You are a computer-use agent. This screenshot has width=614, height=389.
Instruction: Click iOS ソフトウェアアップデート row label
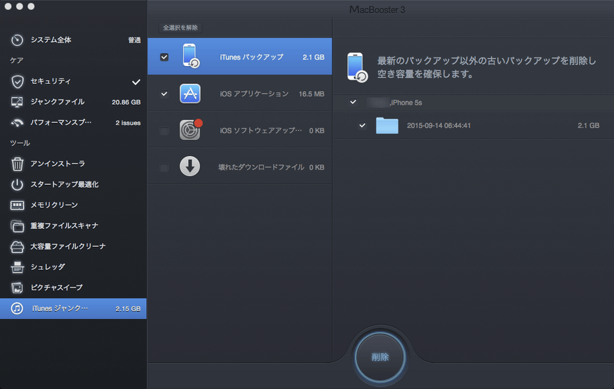[x=260, y=131]
